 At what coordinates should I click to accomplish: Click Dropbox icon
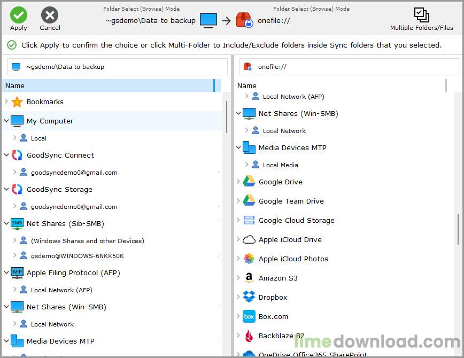coord(249,297)
